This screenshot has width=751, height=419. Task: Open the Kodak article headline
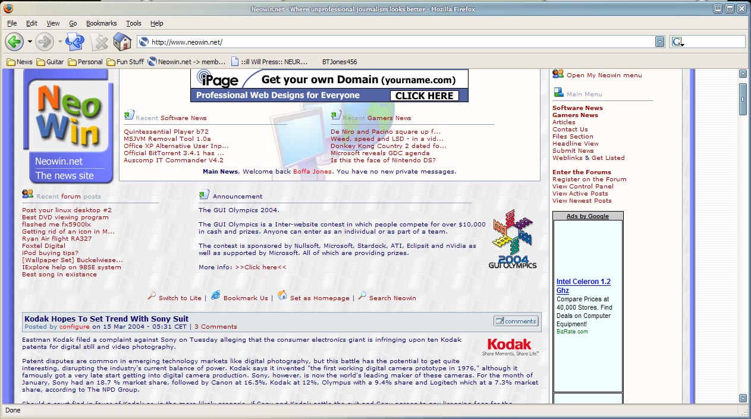106,319
